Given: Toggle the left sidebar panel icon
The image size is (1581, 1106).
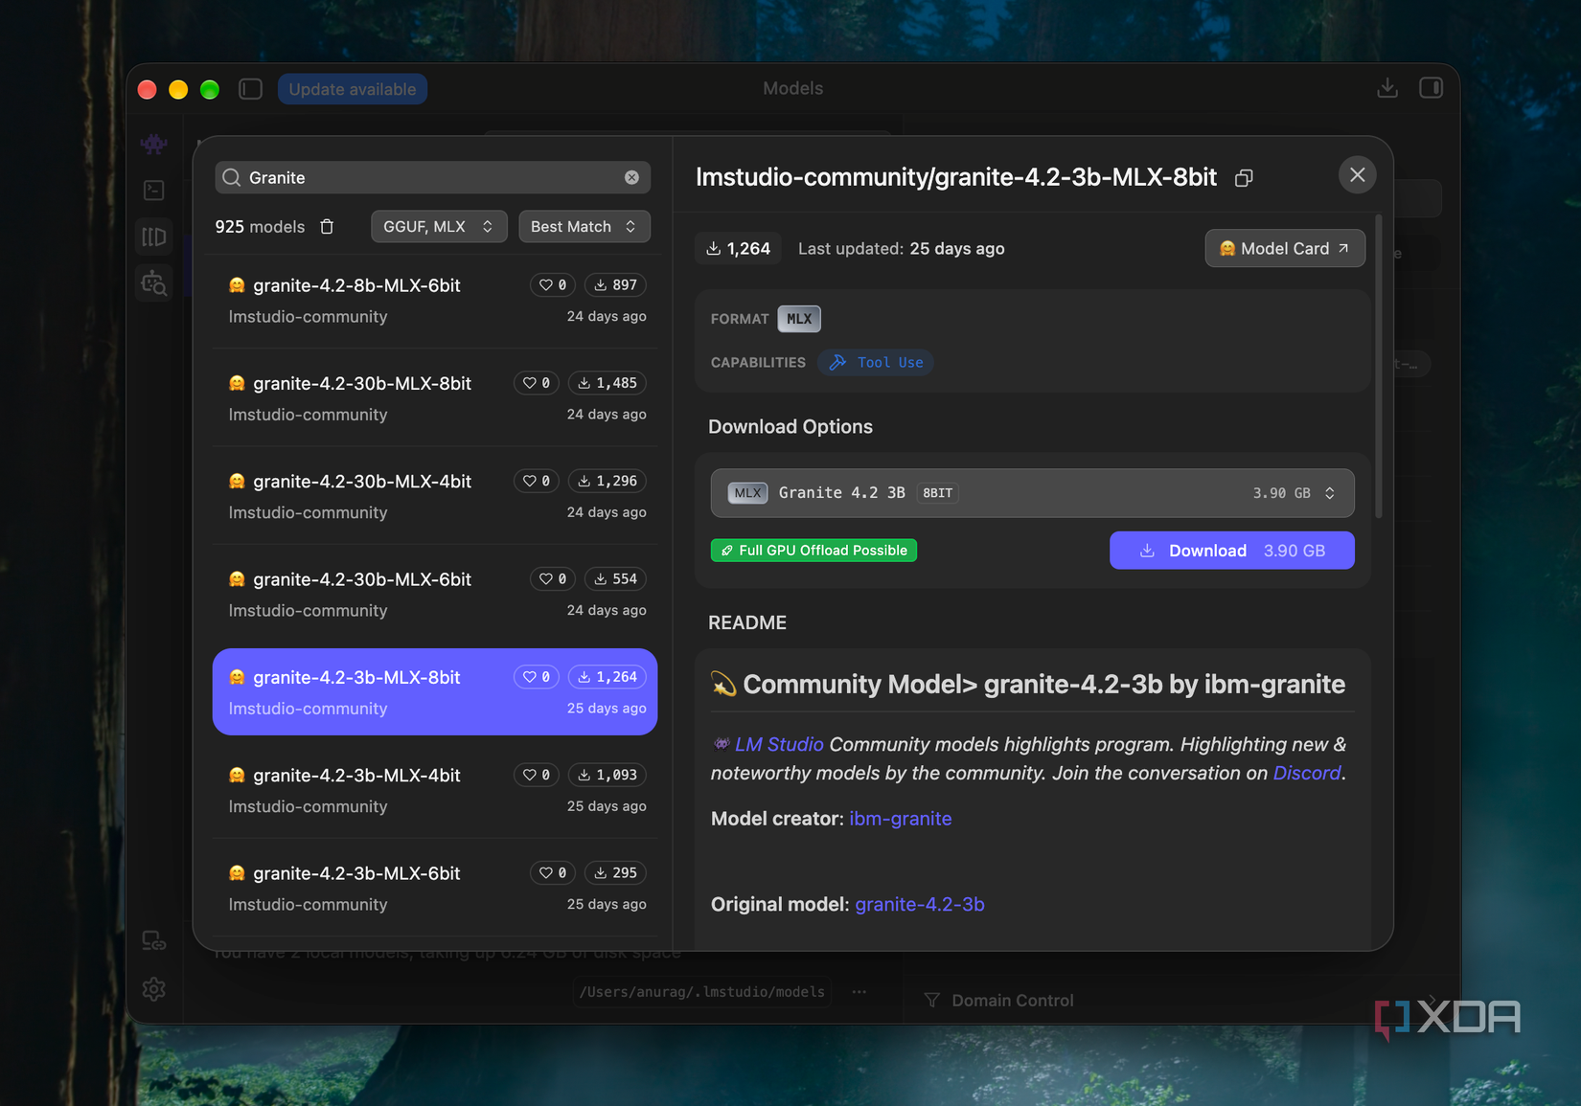Looking at the screenshot, I should [x=251, y=89].
